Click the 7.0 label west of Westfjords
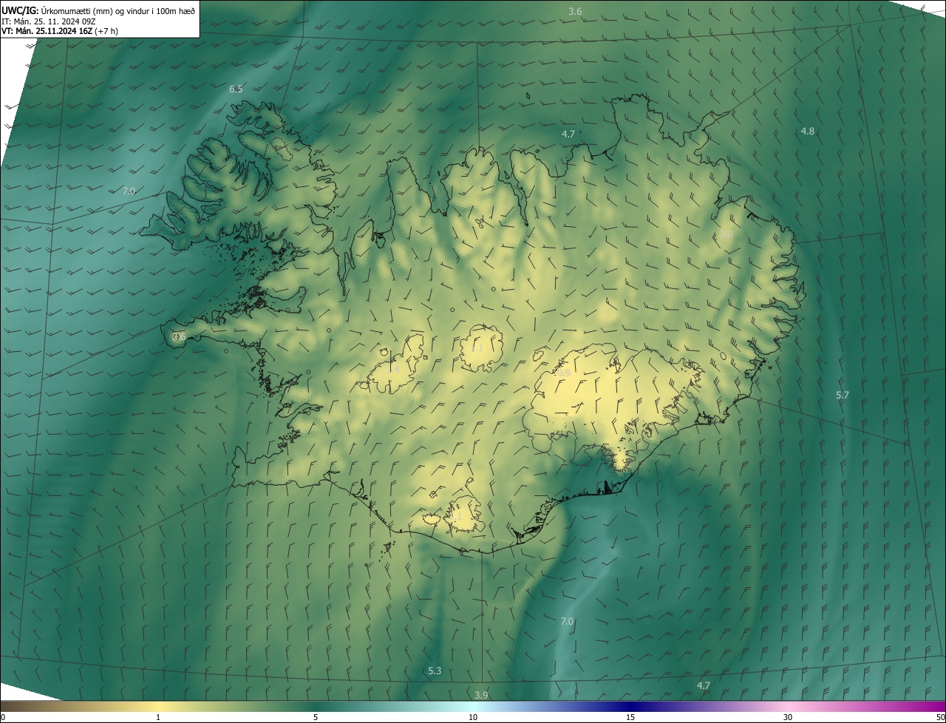Image resolution: width=946 pixels, height=723 pixels. pos(129,191)
